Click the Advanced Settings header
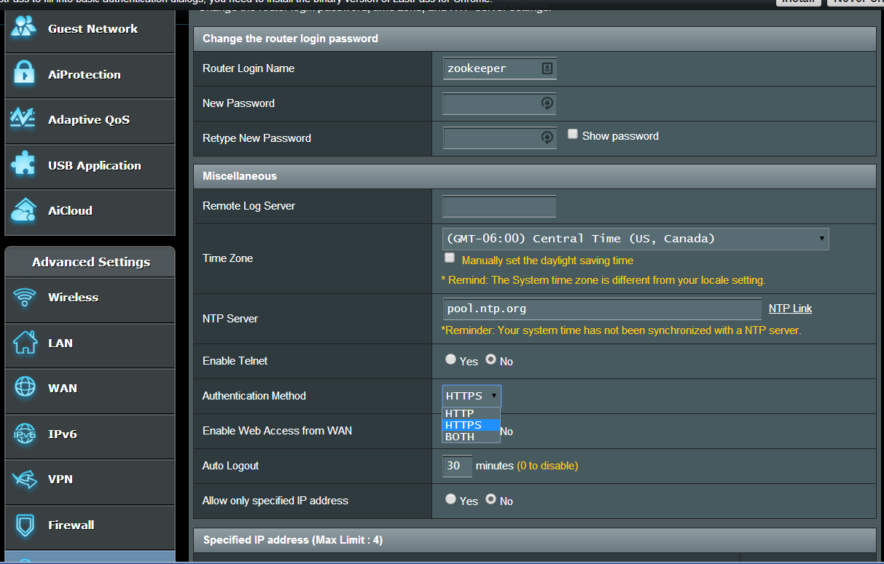The height and width of the screenshot is (564, 884). click(90, 262)
